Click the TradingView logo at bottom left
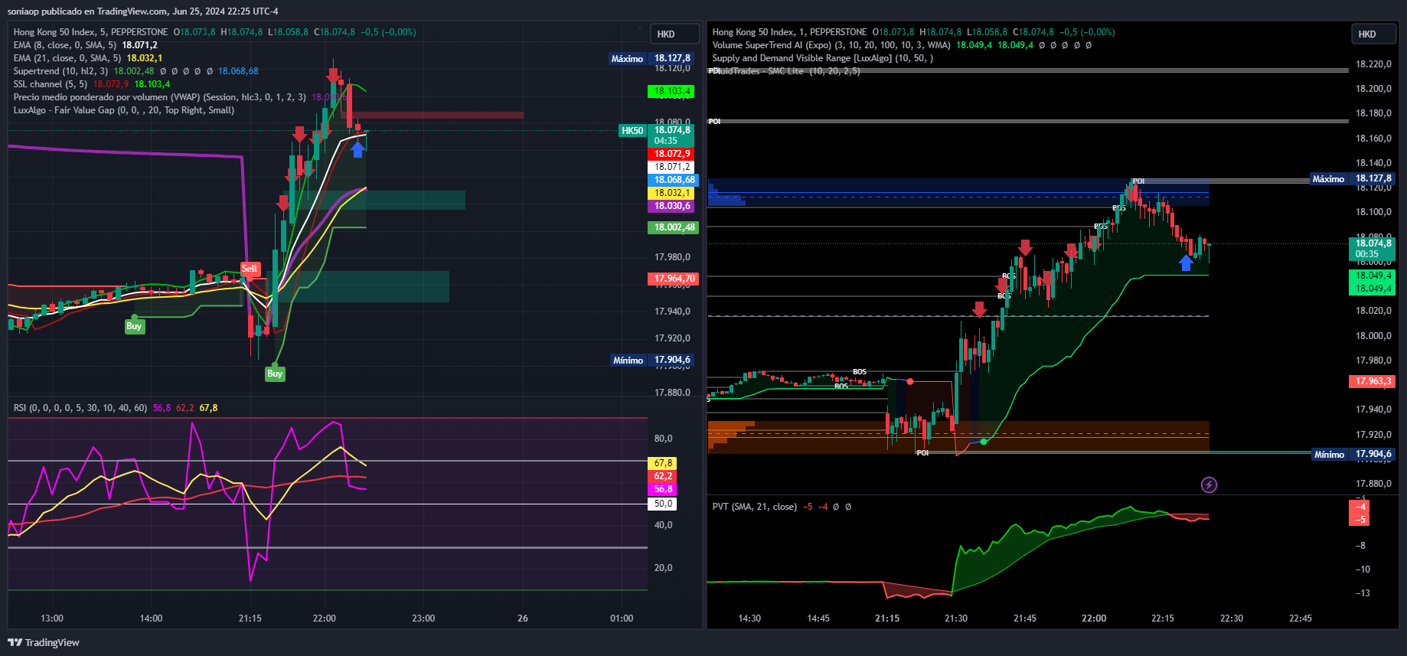This screenshot has height=656, width=1407. [x=44, y=642]
